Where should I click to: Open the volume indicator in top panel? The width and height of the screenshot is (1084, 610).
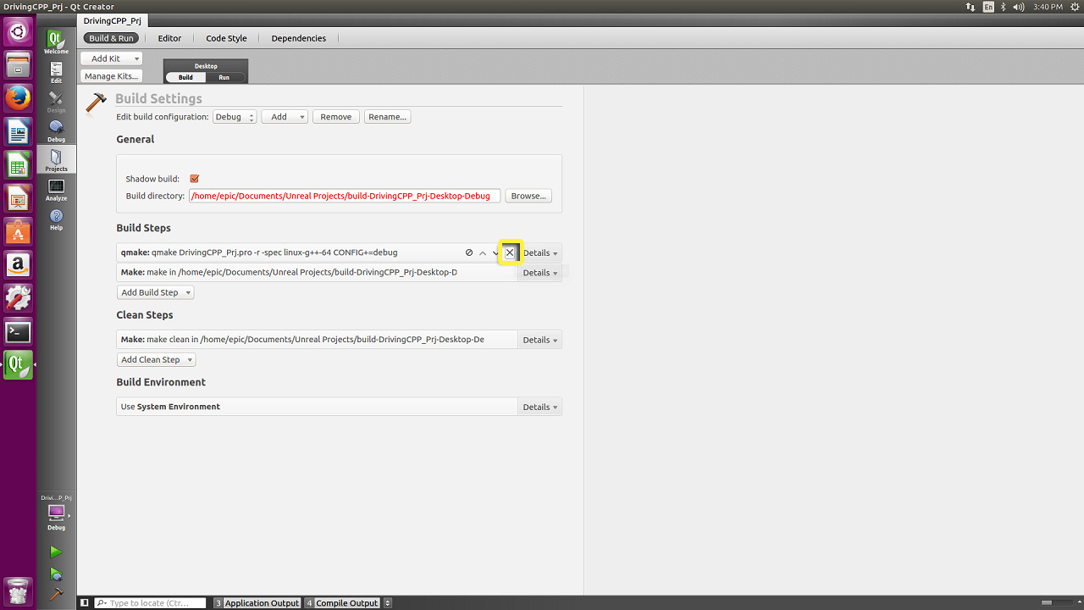tap(1017, 7)
